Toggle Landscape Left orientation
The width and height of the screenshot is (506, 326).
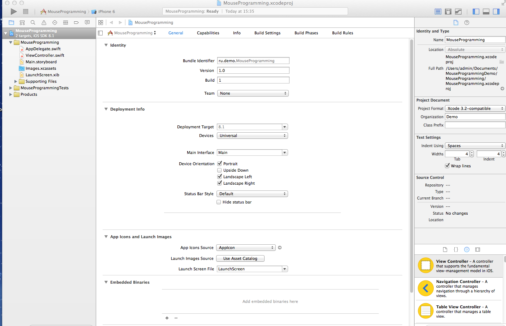pos(219,176)
